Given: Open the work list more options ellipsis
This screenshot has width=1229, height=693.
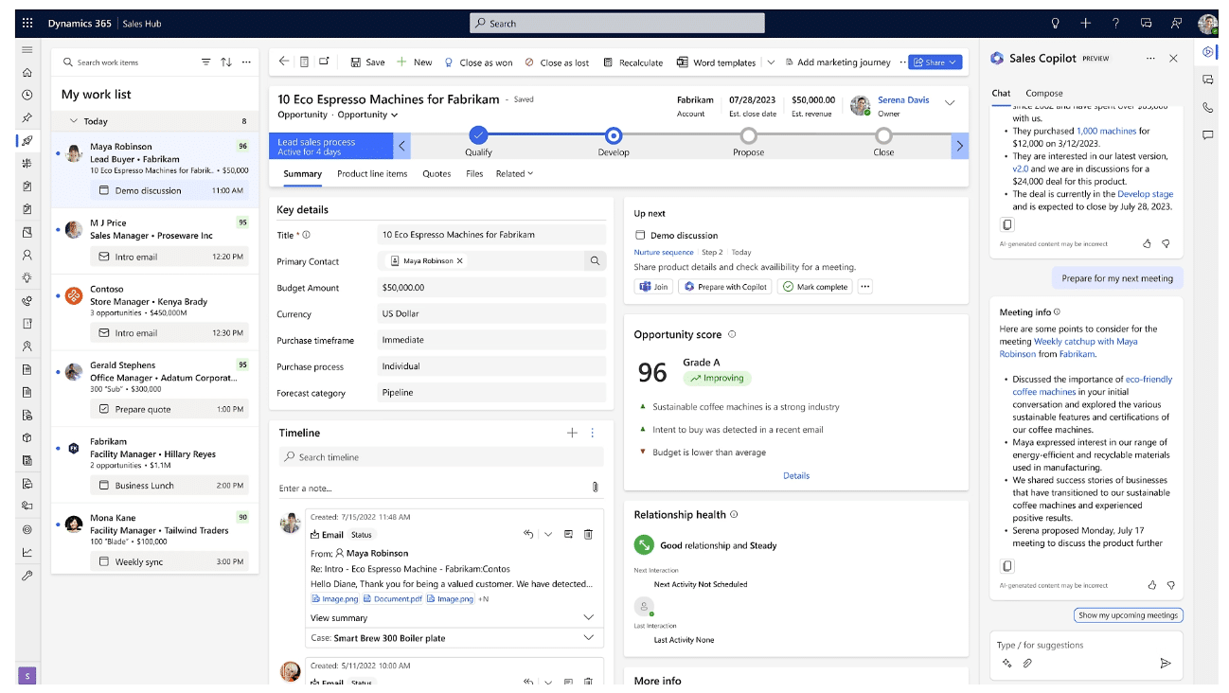Looking at the screenshot, I should click(x=246, y=62).
